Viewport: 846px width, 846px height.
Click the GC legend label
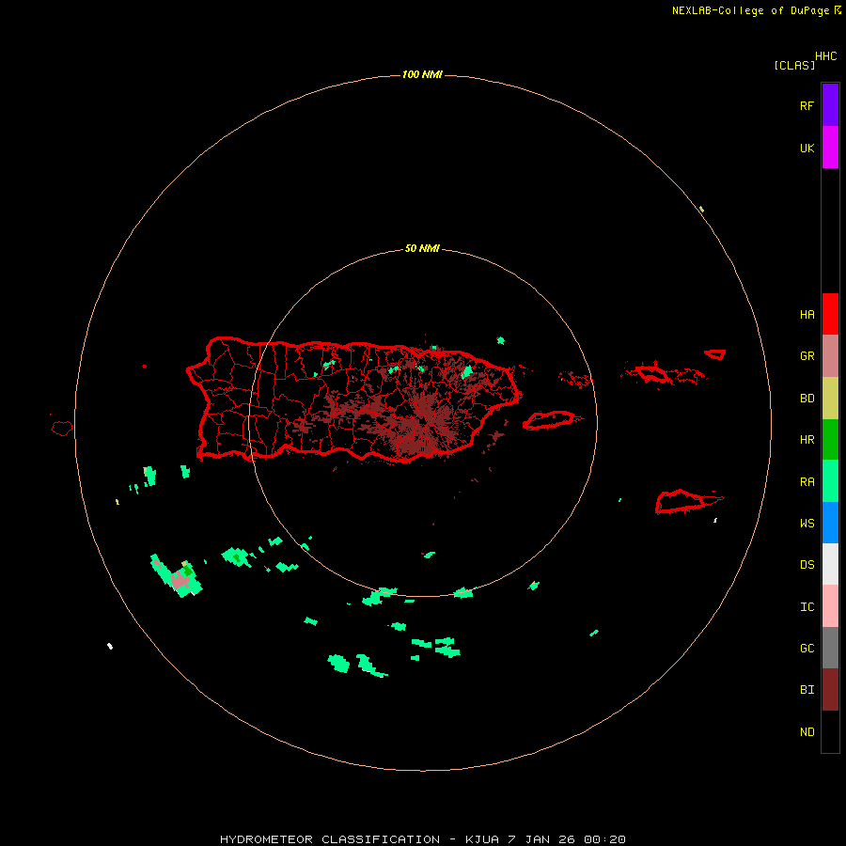[x=807, y=649]
